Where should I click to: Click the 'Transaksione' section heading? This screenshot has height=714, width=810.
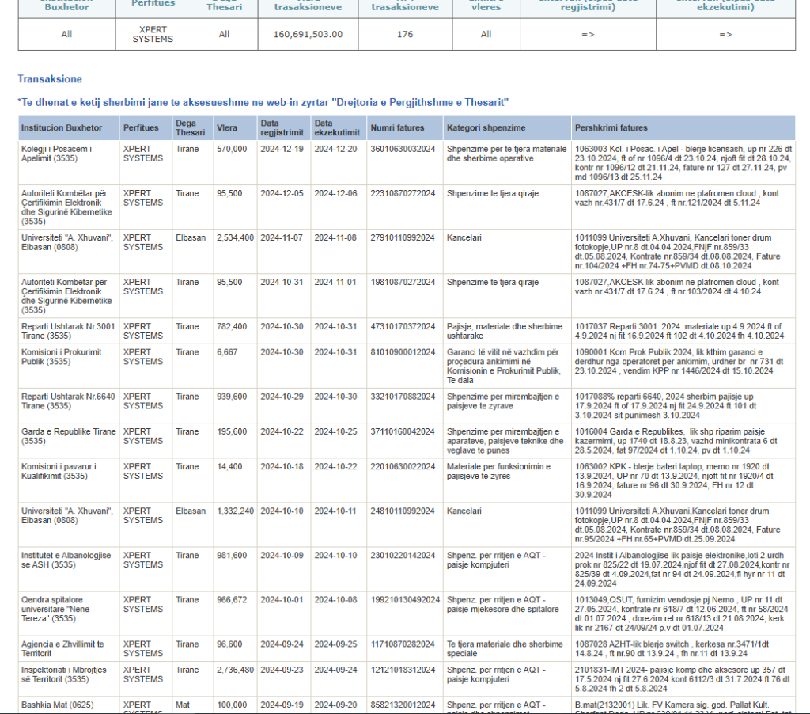coord(50,79)
